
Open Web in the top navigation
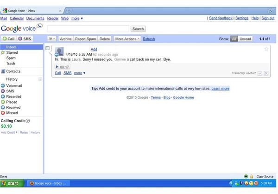[x=65, y=18]
